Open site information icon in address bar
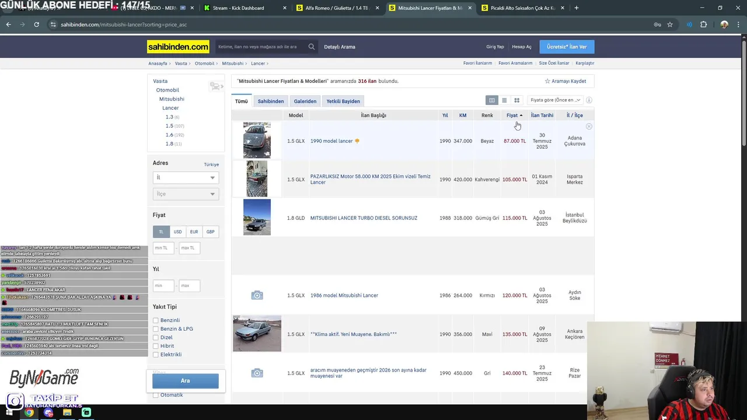The image size is (747, 420). click(53, 24)
